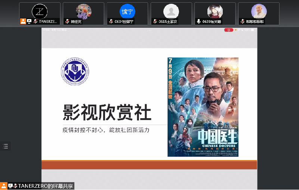Click the active microphone icon beside 0639
The width and height of the screenshot is (299, 190).
[199, 21]
